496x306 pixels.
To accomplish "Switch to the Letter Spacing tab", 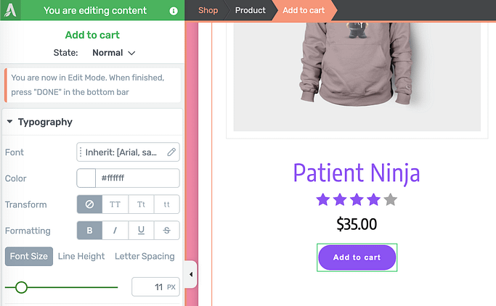I will (145, 256).
